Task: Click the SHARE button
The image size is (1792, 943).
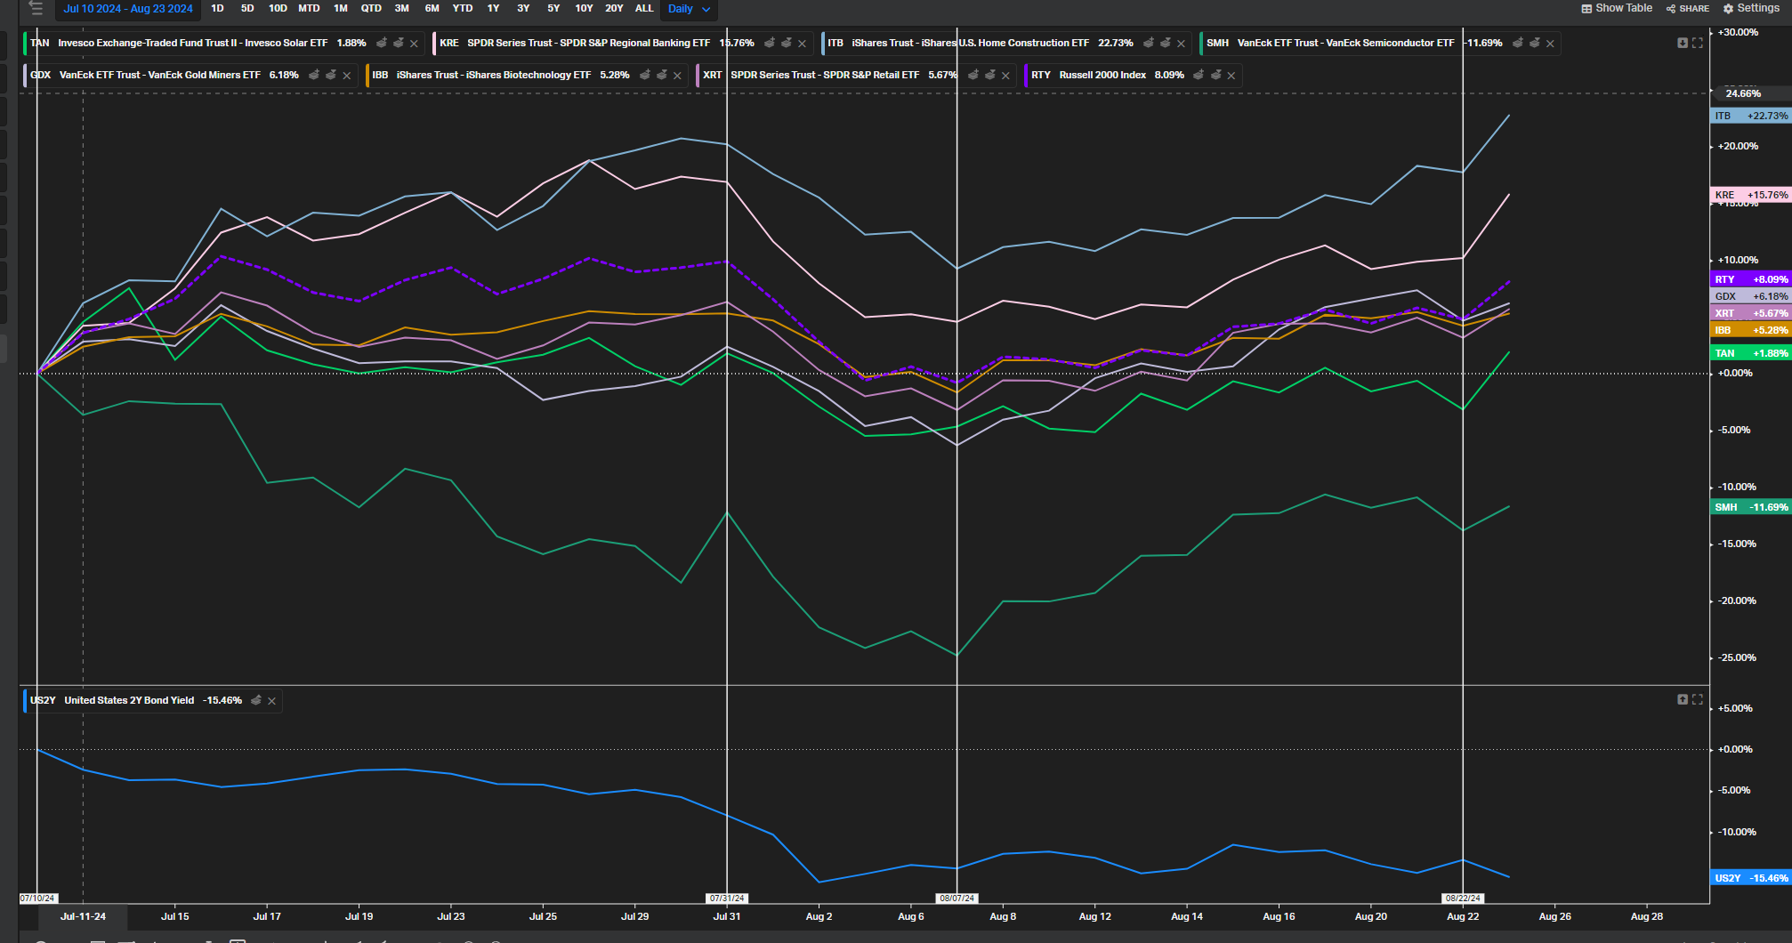Action: [1688, 8]
